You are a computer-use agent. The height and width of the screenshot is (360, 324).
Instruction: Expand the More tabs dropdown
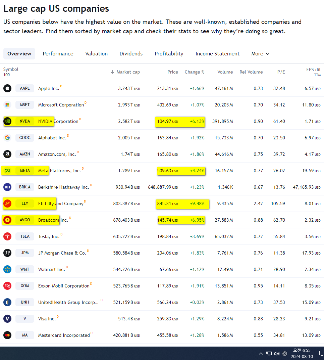point(260,54)
